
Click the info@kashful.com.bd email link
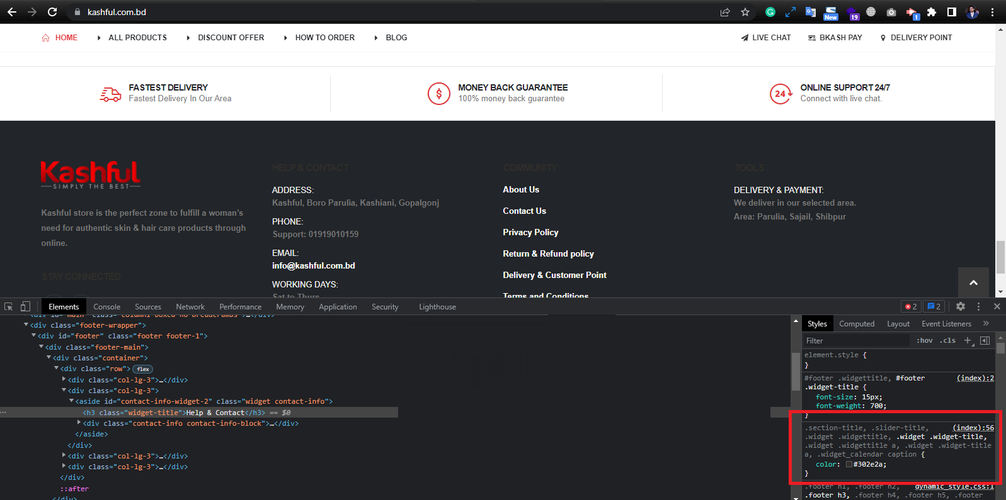[314, 265]
